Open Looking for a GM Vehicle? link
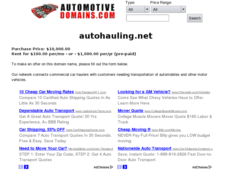This screenshot has width=232, height=174. (x=144, y=92)
